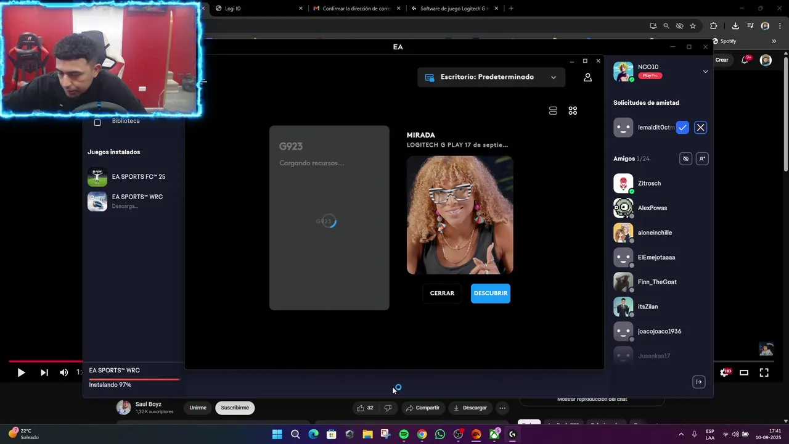789x444 pixels.
Task: Open Spotify from the Windows taskbar
Action: pos(404,434)
